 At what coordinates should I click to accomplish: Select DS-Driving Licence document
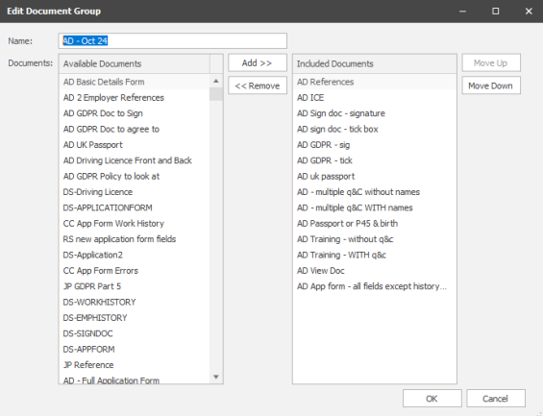click(x=135, y=192)
